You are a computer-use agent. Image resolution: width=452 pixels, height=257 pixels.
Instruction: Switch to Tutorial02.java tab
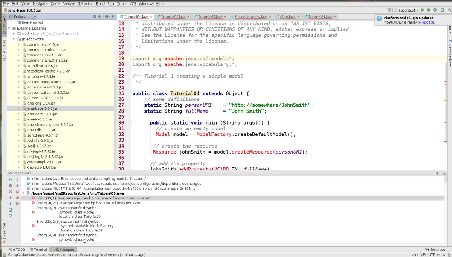173,17
